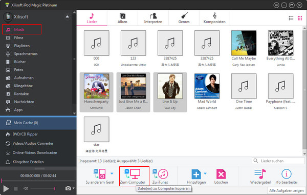Screen dimensions: 307x195
Task: Click the sidebar scroll down arrow
Action: [x=74, y=113]
